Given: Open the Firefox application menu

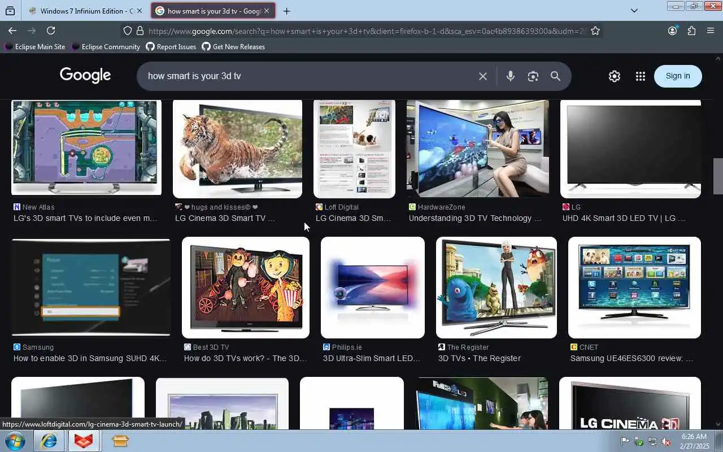Looking at the screenshot, I should [x=711, y=31].
